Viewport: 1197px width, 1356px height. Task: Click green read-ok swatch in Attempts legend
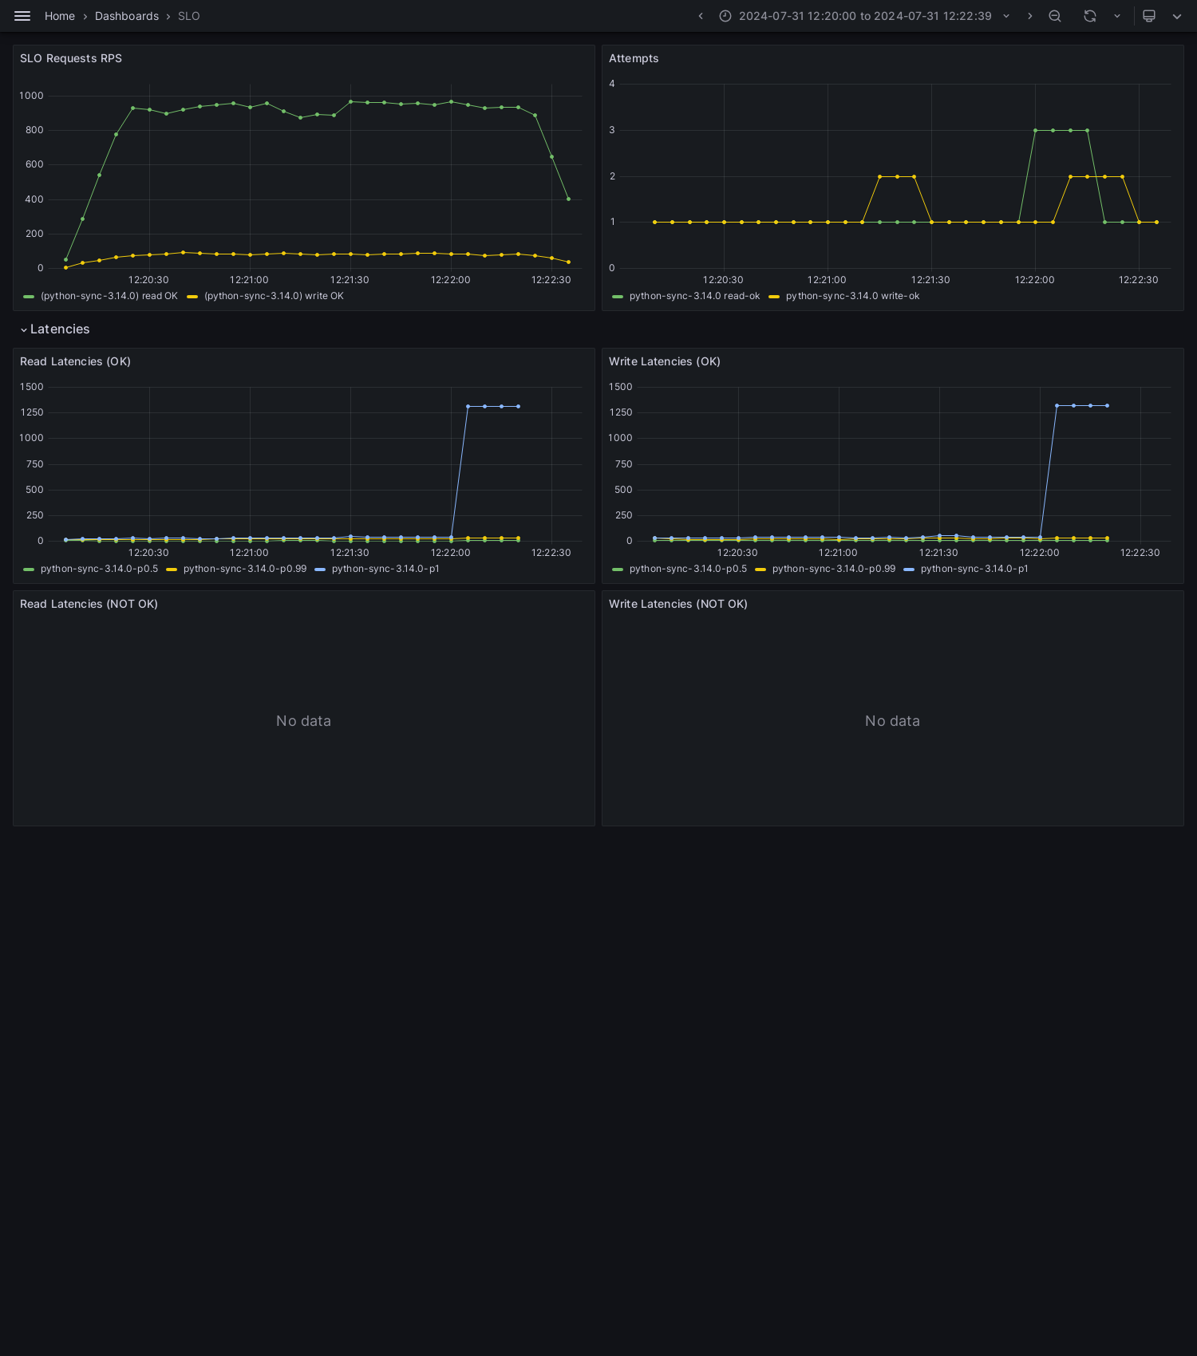tap(618, 297)
